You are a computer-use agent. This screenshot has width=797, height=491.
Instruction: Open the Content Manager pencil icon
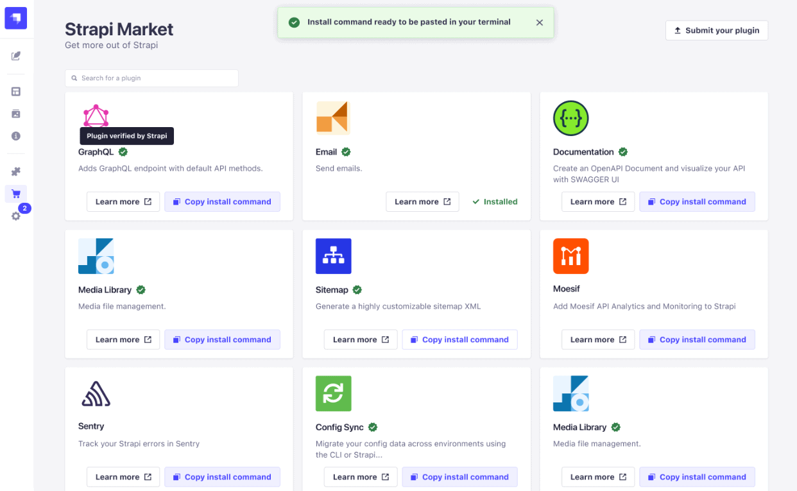(16, 56)
